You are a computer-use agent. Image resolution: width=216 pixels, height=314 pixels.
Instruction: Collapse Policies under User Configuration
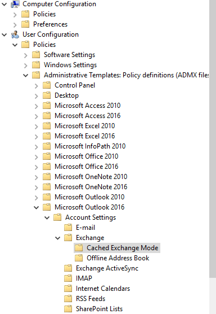[15, 45]
